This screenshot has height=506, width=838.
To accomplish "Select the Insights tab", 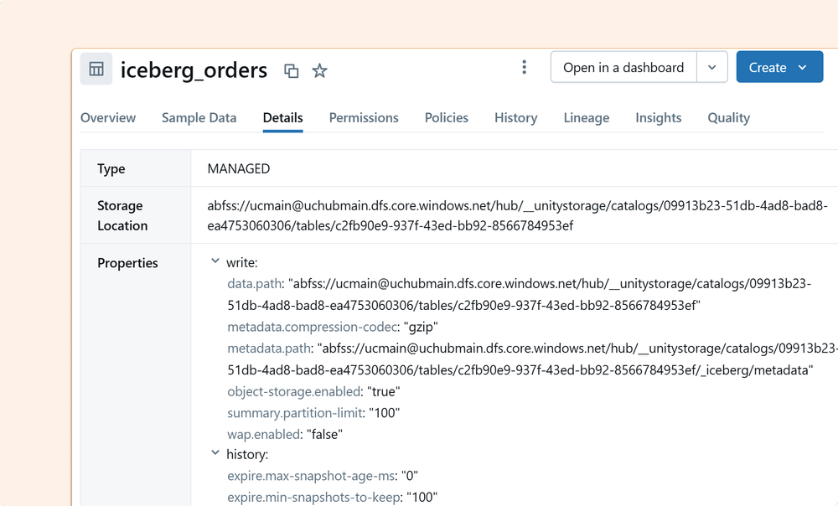I will pos(658,118).
